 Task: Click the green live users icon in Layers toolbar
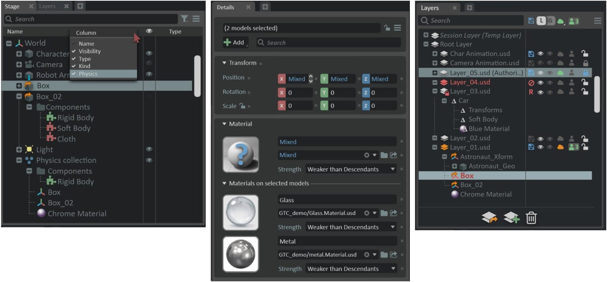coord(574,21)
